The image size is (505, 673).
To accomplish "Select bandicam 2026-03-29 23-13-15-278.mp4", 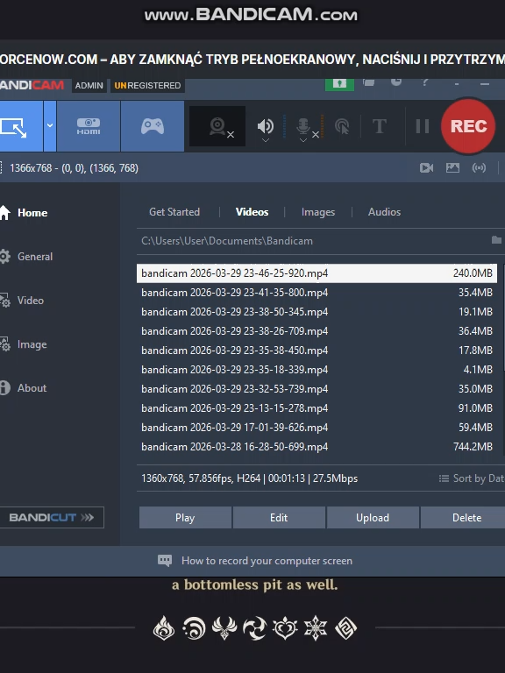I will click(x=317, y=408).
